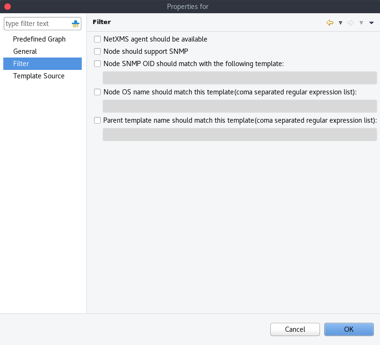Image resolution: width=380 pixels, height=345 pixels.
Task: Click Cancel to dismiss the dialog
Action: pos(295,329)
